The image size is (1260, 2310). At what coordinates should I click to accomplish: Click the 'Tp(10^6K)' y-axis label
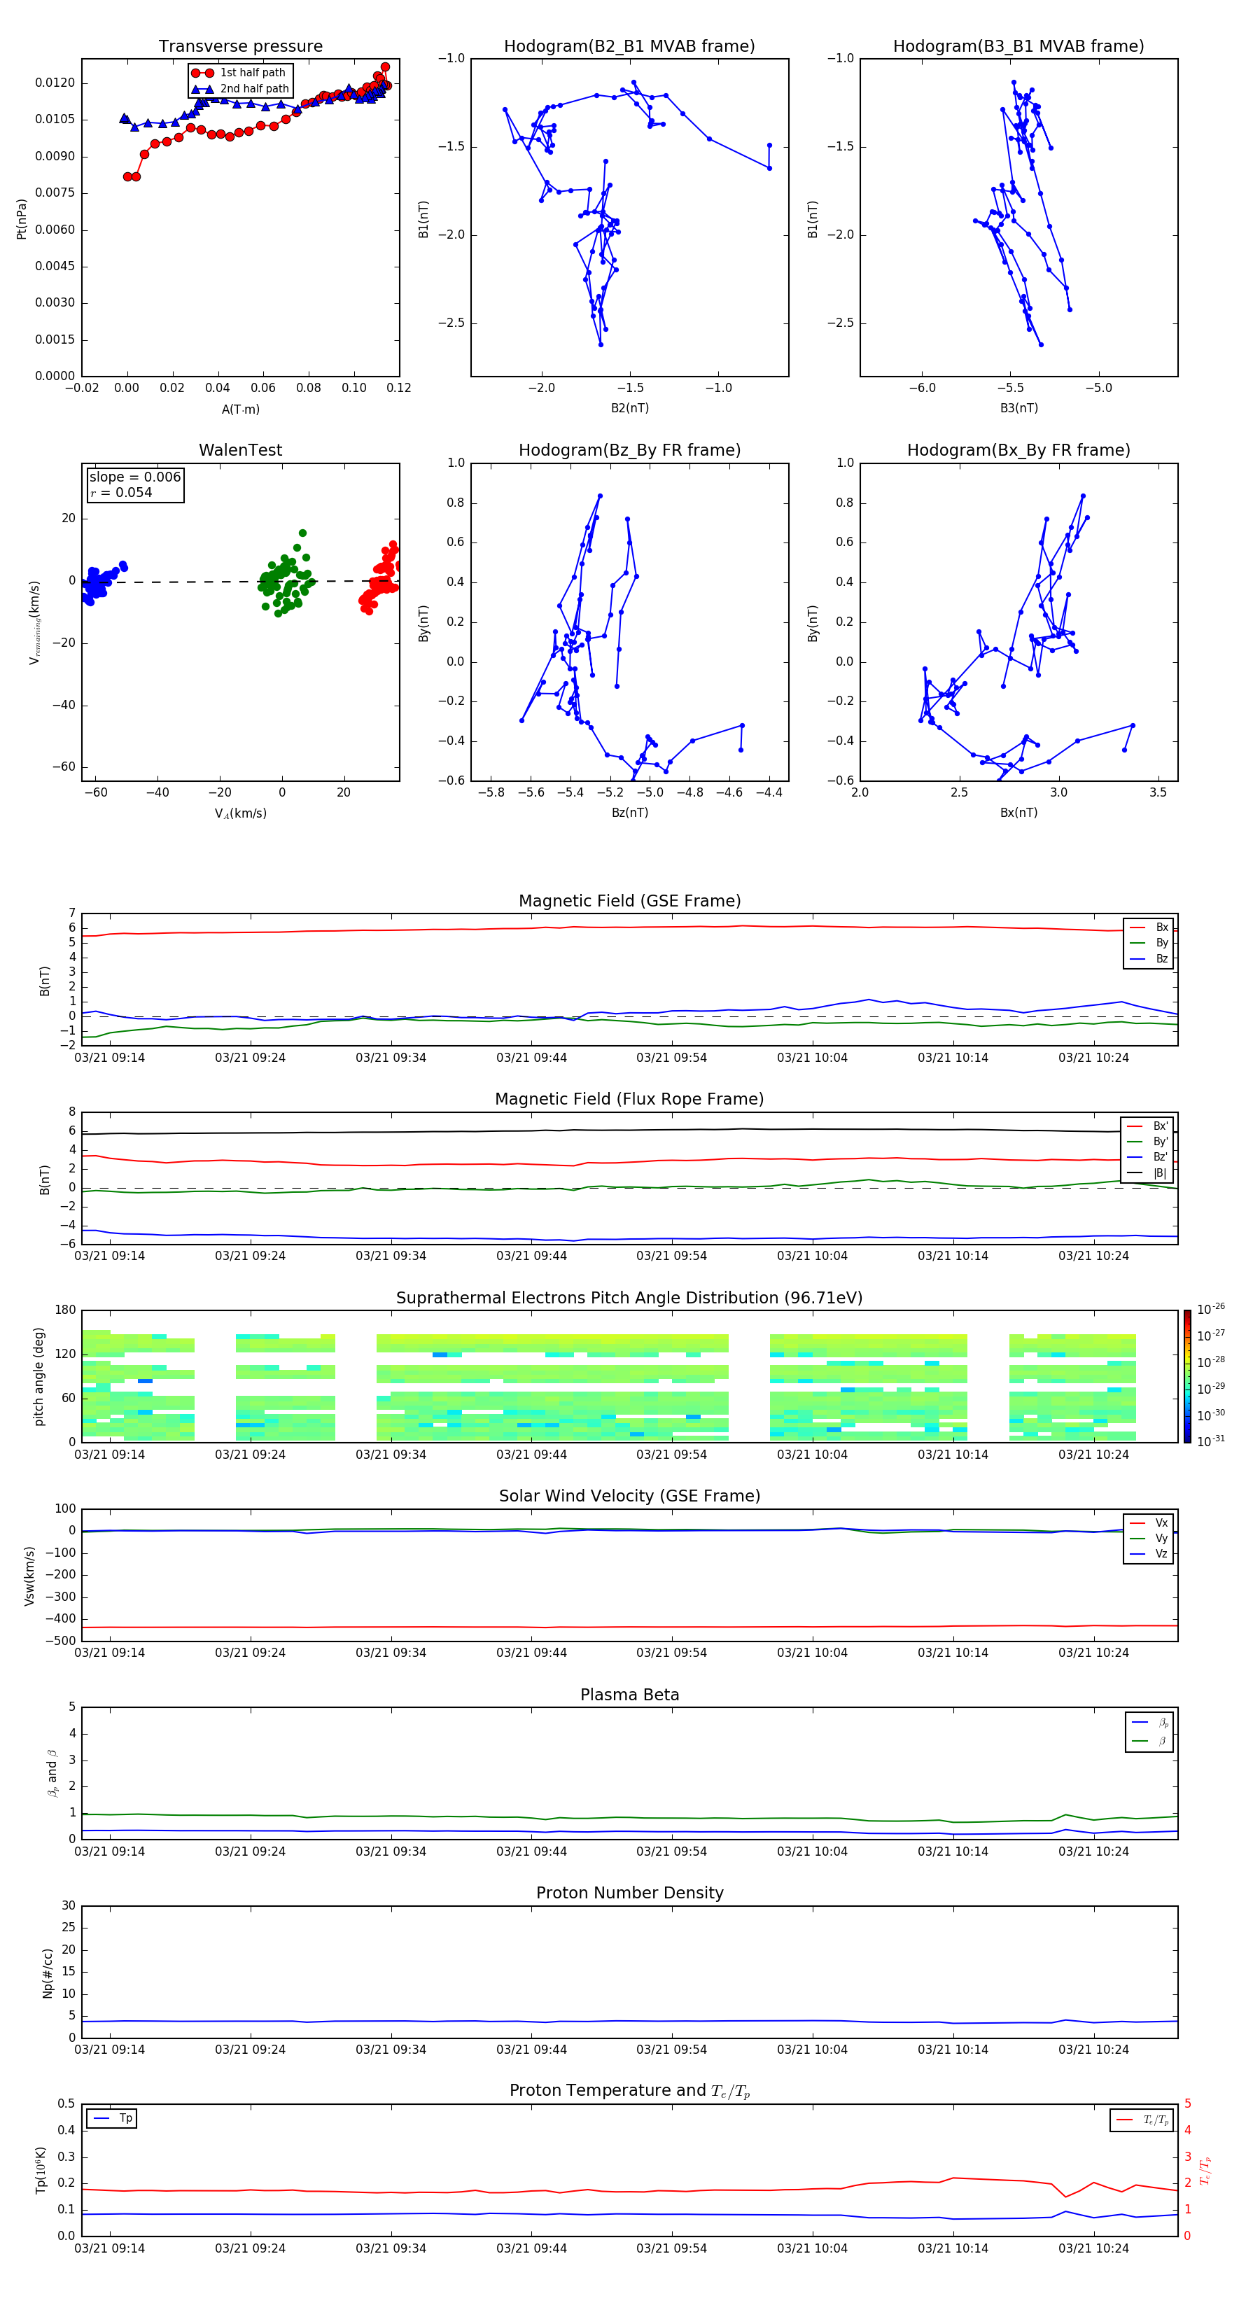[x=41, y=2171]
